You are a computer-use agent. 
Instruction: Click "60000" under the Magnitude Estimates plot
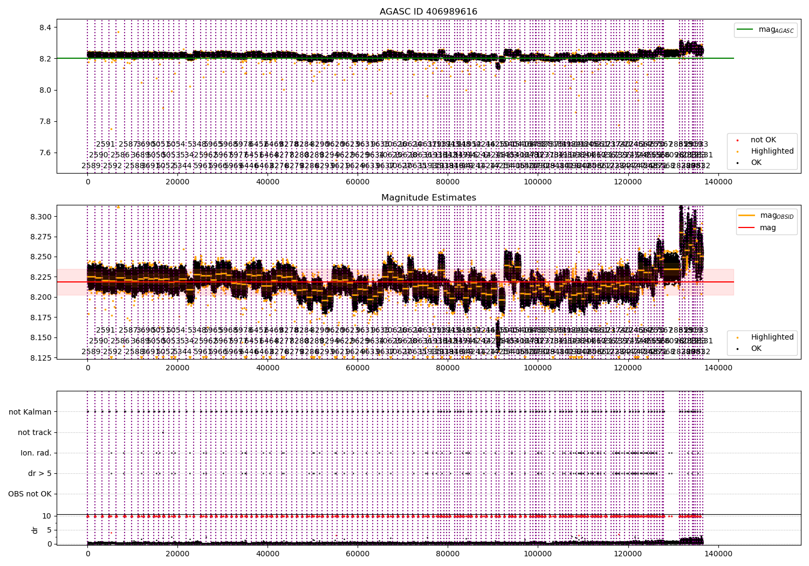358,368
